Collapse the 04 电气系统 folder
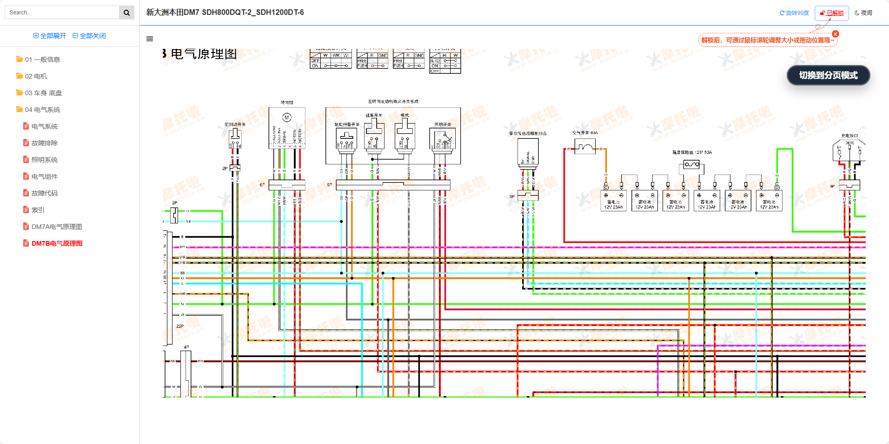Screen dimensions: 889x444 tap(42, 110)
